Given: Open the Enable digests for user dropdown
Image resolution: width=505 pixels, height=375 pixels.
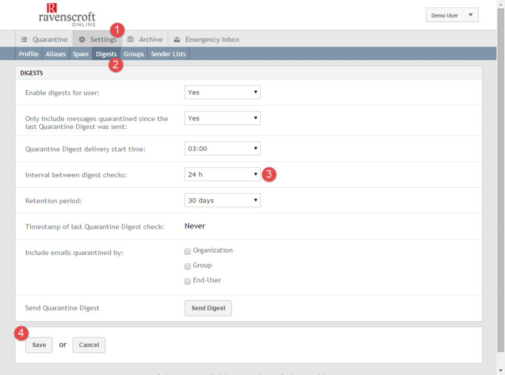Looking at the screenshot, I should 222,92.
